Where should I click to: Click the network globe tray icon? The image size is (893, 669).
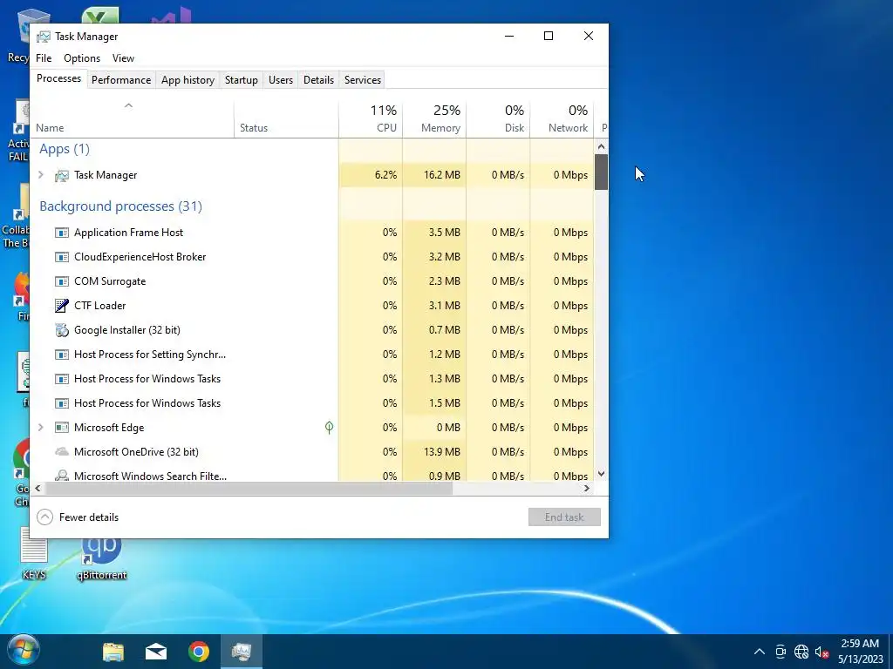click(x=801, y=652)
